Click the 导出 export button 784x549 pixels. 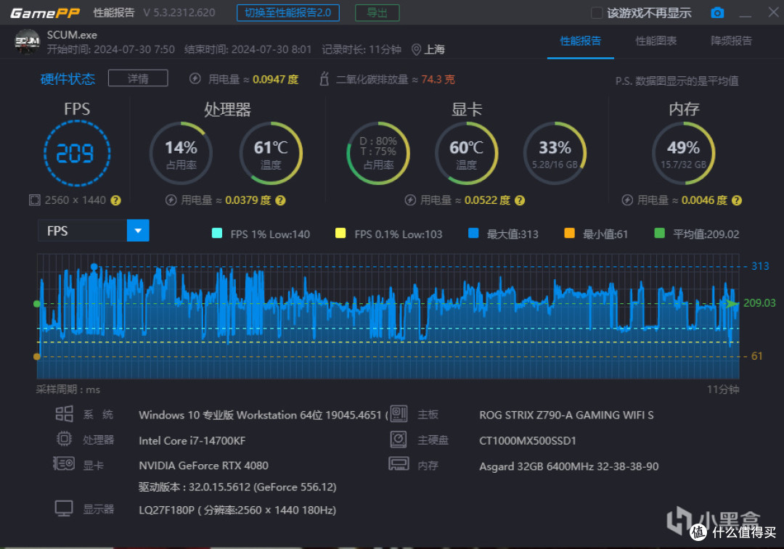(x=377, y=13)
